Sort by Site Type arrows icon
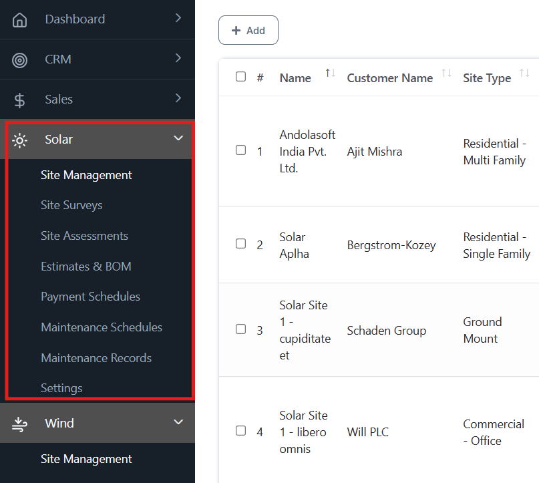The image size is (539, 483). pyautogui.click(x=524, y=73)
